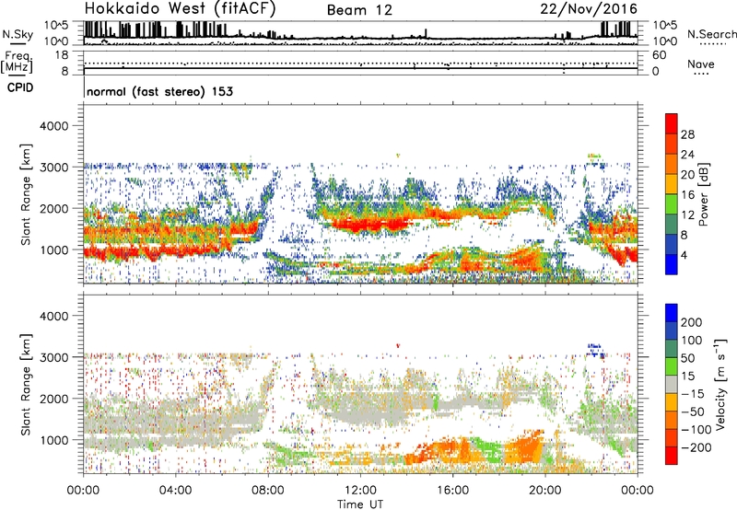Click the blue top of the velocity colorbar
The height and width of the screenshot is (510, 737).
(672, 313)
